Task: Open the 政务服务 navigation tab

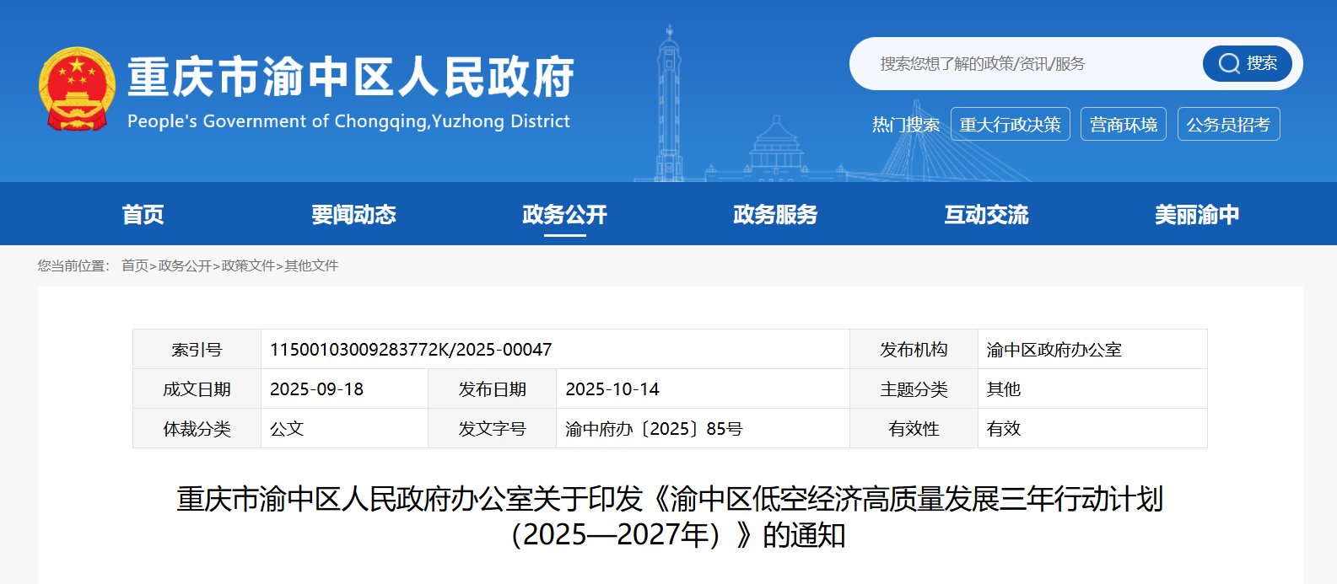Action: [x=775, y=215]
